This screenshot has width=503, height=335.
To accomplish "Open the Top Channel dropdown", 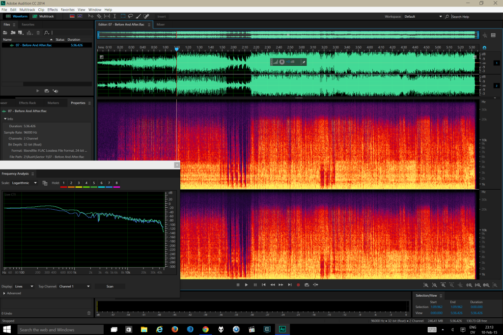I will [75, 286].
